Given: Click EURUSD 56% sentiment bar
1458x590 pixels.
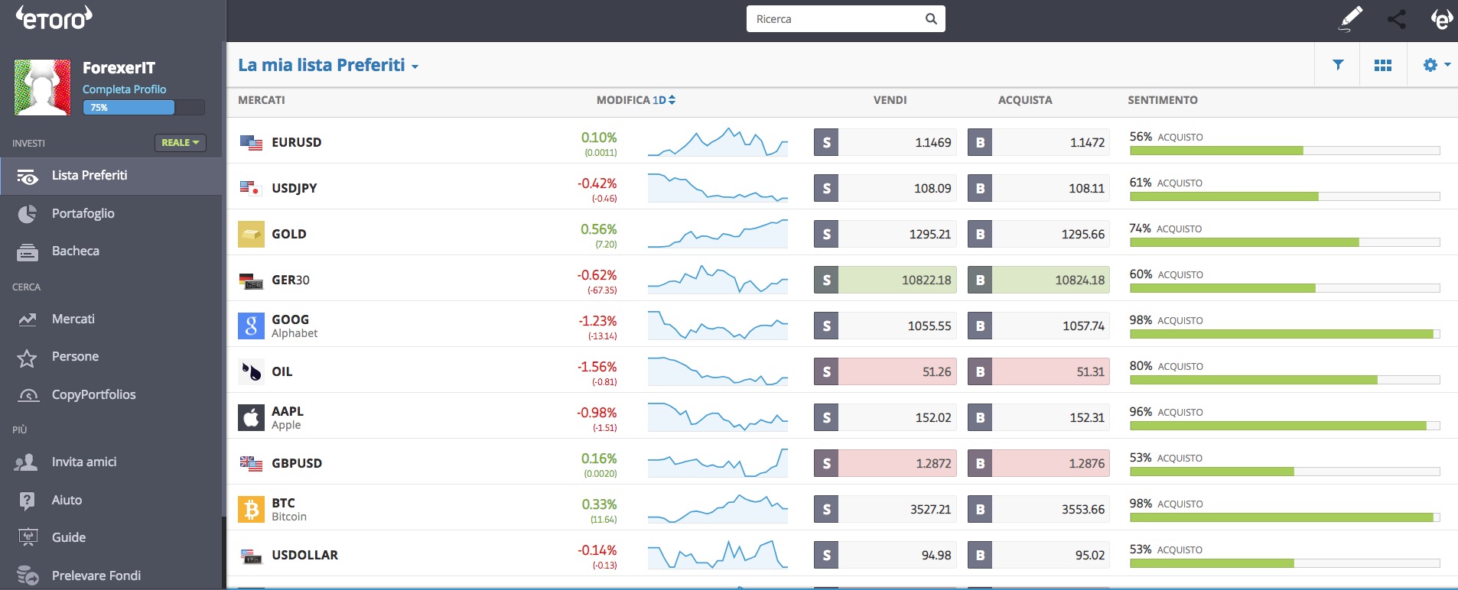Looking at the screenshot, I should click(x=1285, y=151).
